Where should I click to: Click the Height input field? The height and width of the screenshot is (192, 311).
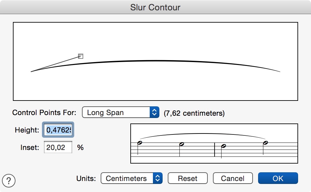click(x=58, y=130)
